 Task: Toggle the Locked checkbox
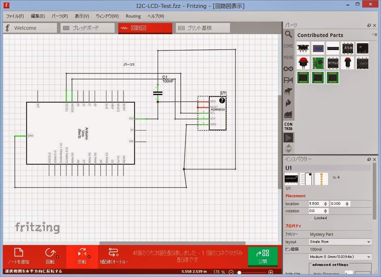(311, 218)
